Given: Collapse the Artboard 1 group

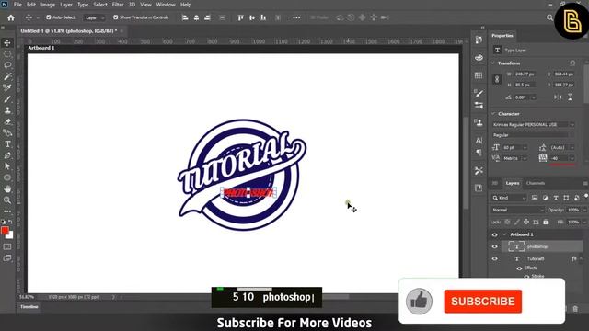Looking at the screenshot, I should point(504,234).
